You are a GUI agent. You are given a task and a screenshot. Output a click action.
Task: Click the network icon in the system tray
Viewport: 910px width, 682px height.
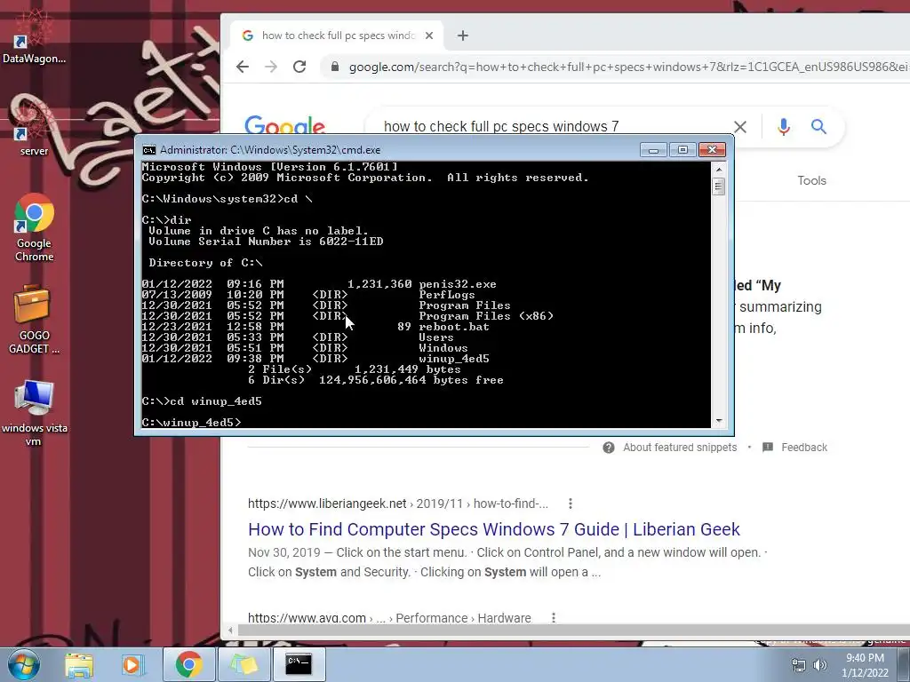point(799,665)
